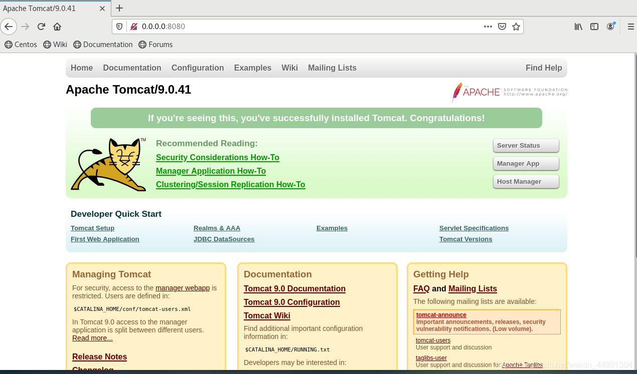Screen dimensions: 637x374
Task: Open the Forums bookmark
Action: (155, 45)
